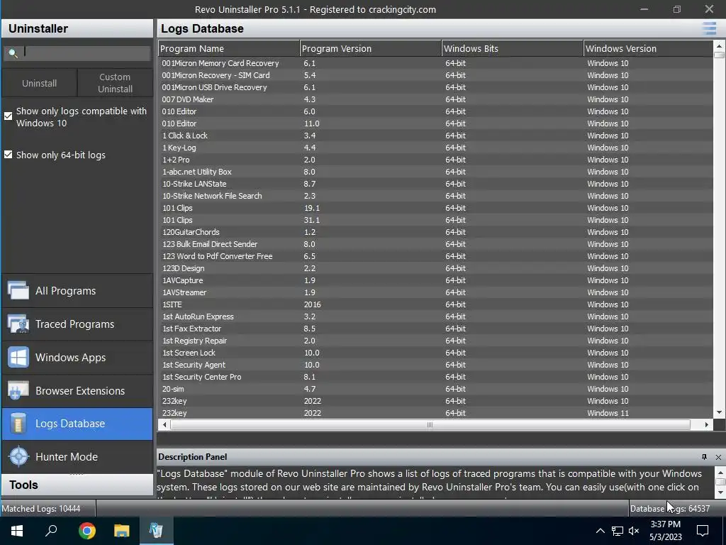Toggle Show only logs compatible with Windows 10
This screenshot has width=726, height=545.
click(x=9, y=116)
